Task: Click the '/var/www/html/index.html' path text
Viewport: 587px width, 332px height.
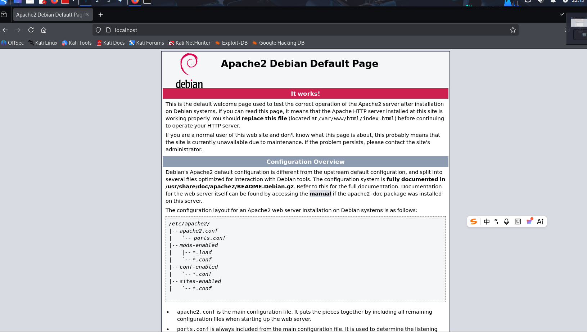Action: pyautogui.click(x=356, y=118)
